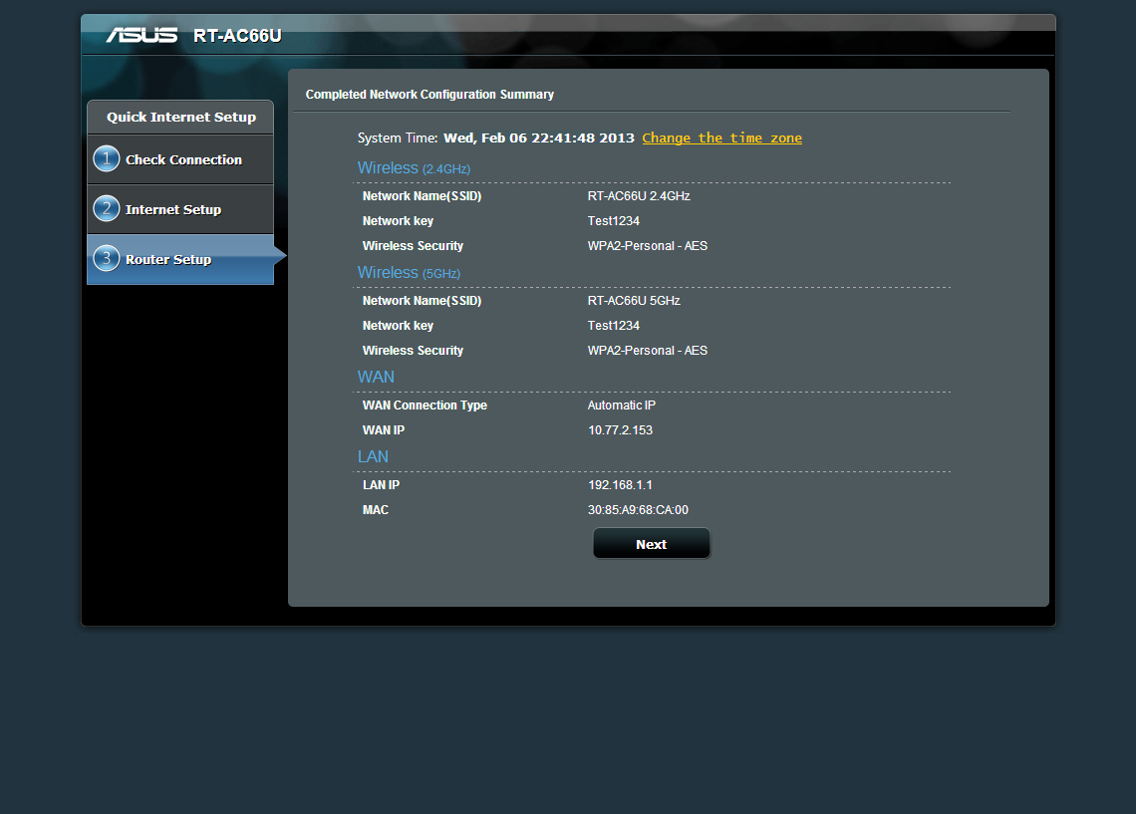Select the RT-AC66U 2.4GHz SSID value
This screenshot has width=1136, height=814.
(638, 196)
